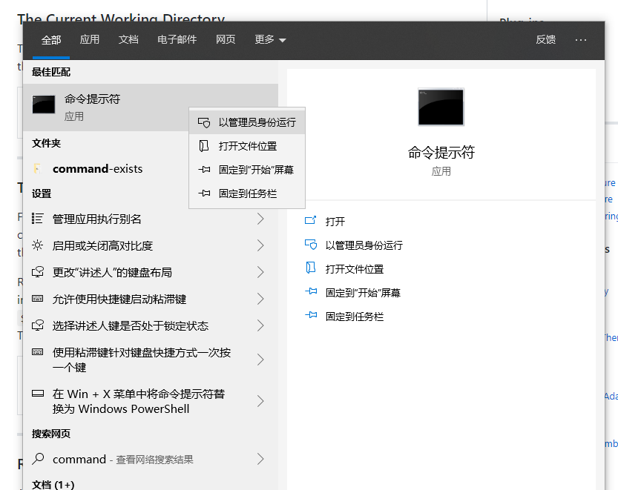The image size is (618, 490).
Task: Expand the command web search chevron
Action: tap(260, 459)
